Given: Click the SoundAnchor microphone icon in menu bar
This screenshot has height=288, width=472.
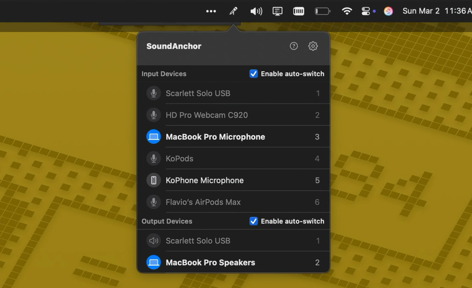Looking at the screenshot, I should (x=233, y=11).
